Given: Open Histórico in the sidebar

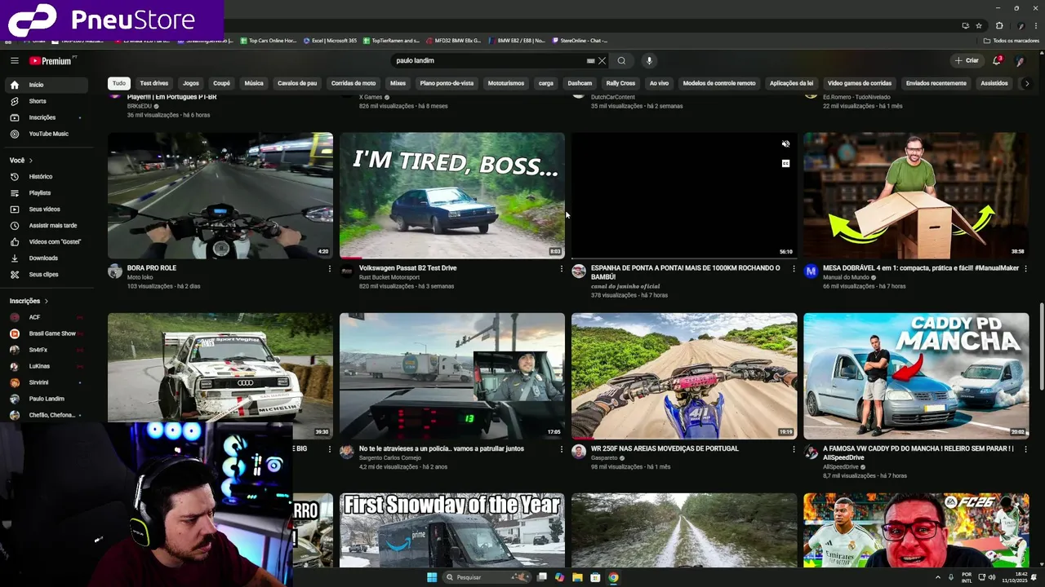Looking at the screenshot, I should tap(47, 176).
